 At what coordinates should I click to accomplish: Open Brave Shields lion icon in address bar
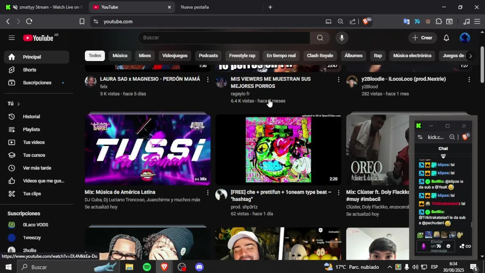coord(366,22)
